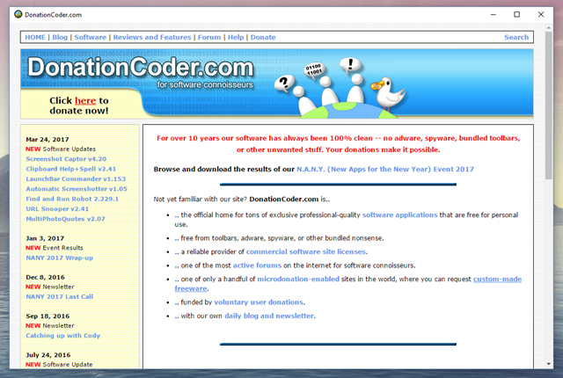Image resolution: width=563 pixels, height=378 pixels.
Task: Open LaunchBar Commander v1.153 link
Action: [76, 179]
